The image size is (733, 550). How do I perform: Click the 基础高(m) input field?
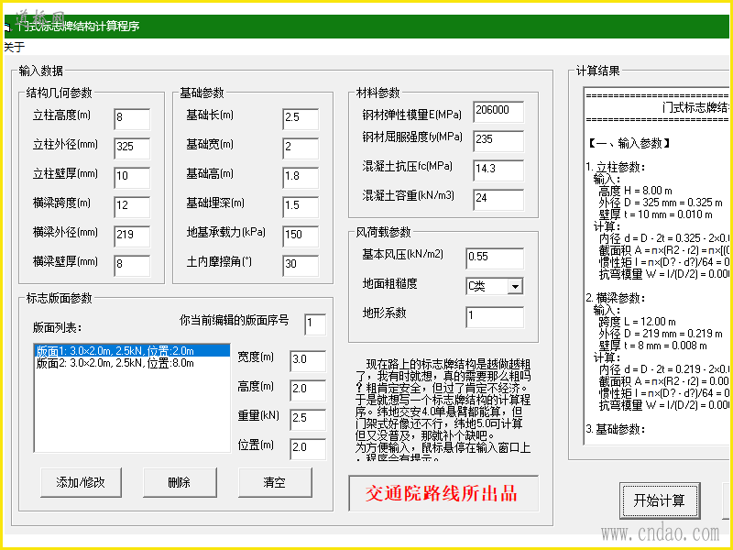point(301,178)
